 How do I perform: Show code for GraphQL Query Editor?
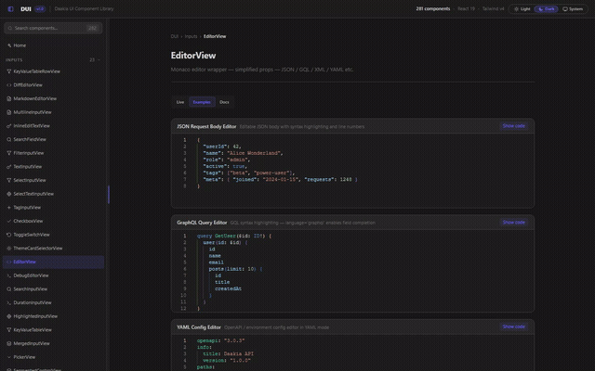click(514, 223)
